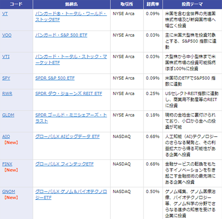Open the SPY ticker code link

[x=6, y=78]
